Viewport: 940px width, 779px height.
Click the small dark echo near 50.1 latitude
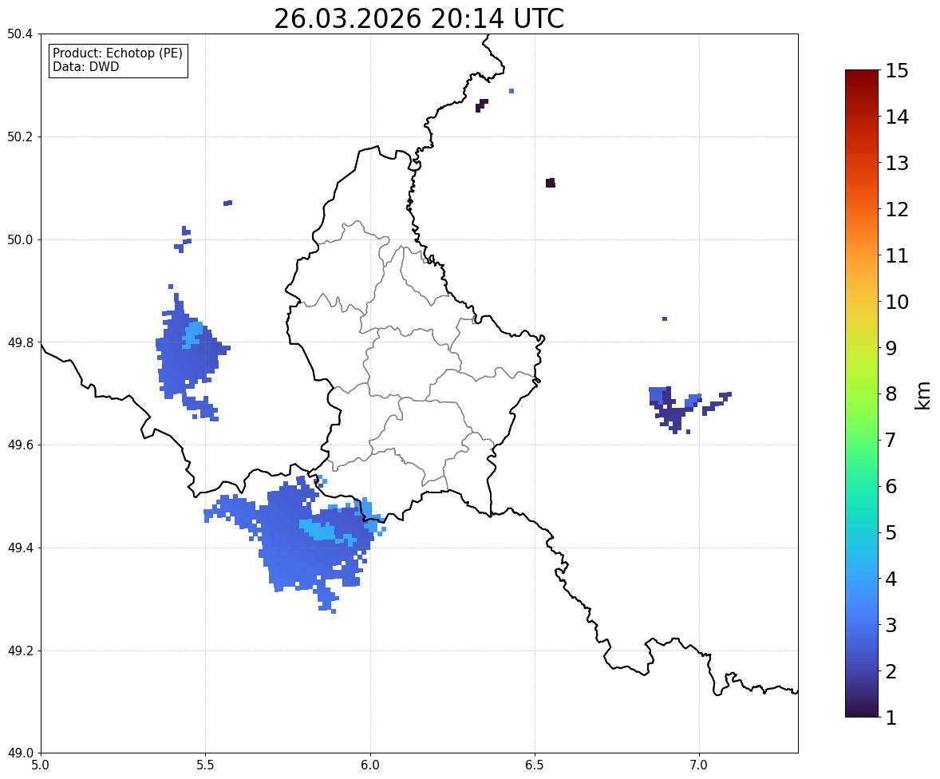[551, 183]
